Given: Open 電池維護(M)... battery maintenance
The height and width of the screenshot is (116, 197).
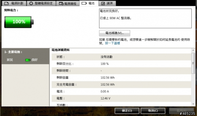Looking at the screenshot, I should pos(115,33).
